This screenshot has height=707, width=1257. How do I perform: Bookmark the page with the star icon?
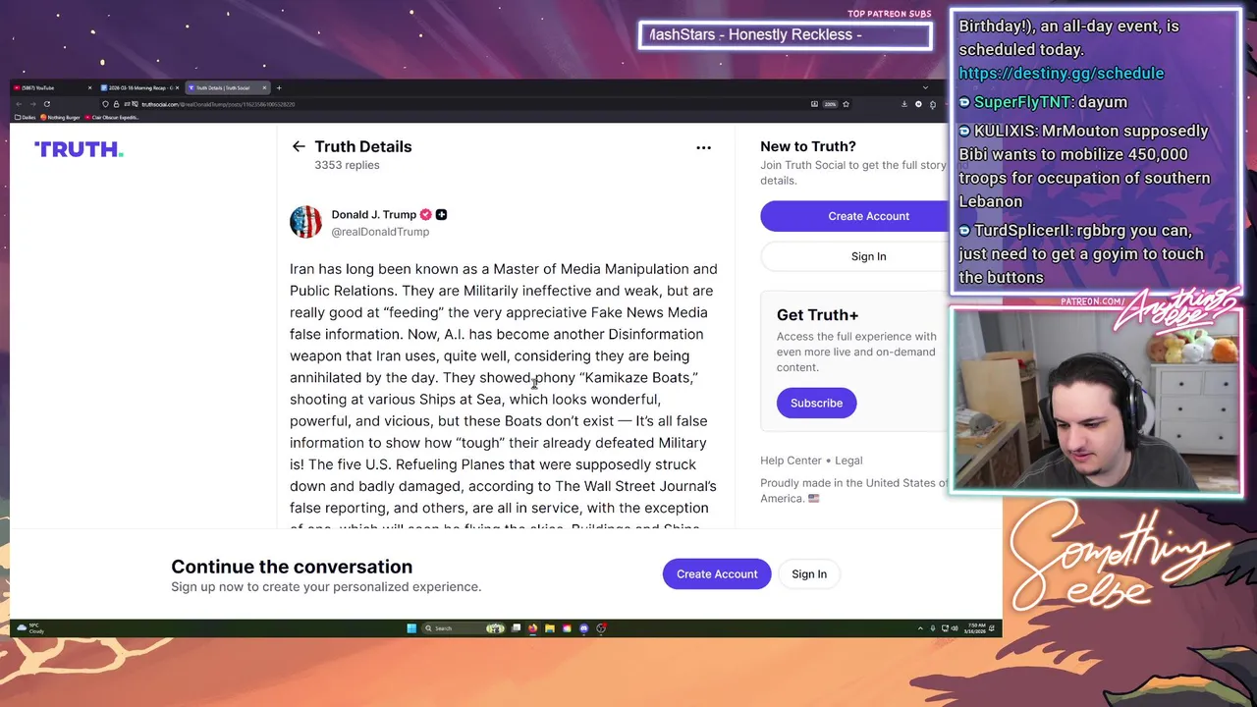(846, 104)
